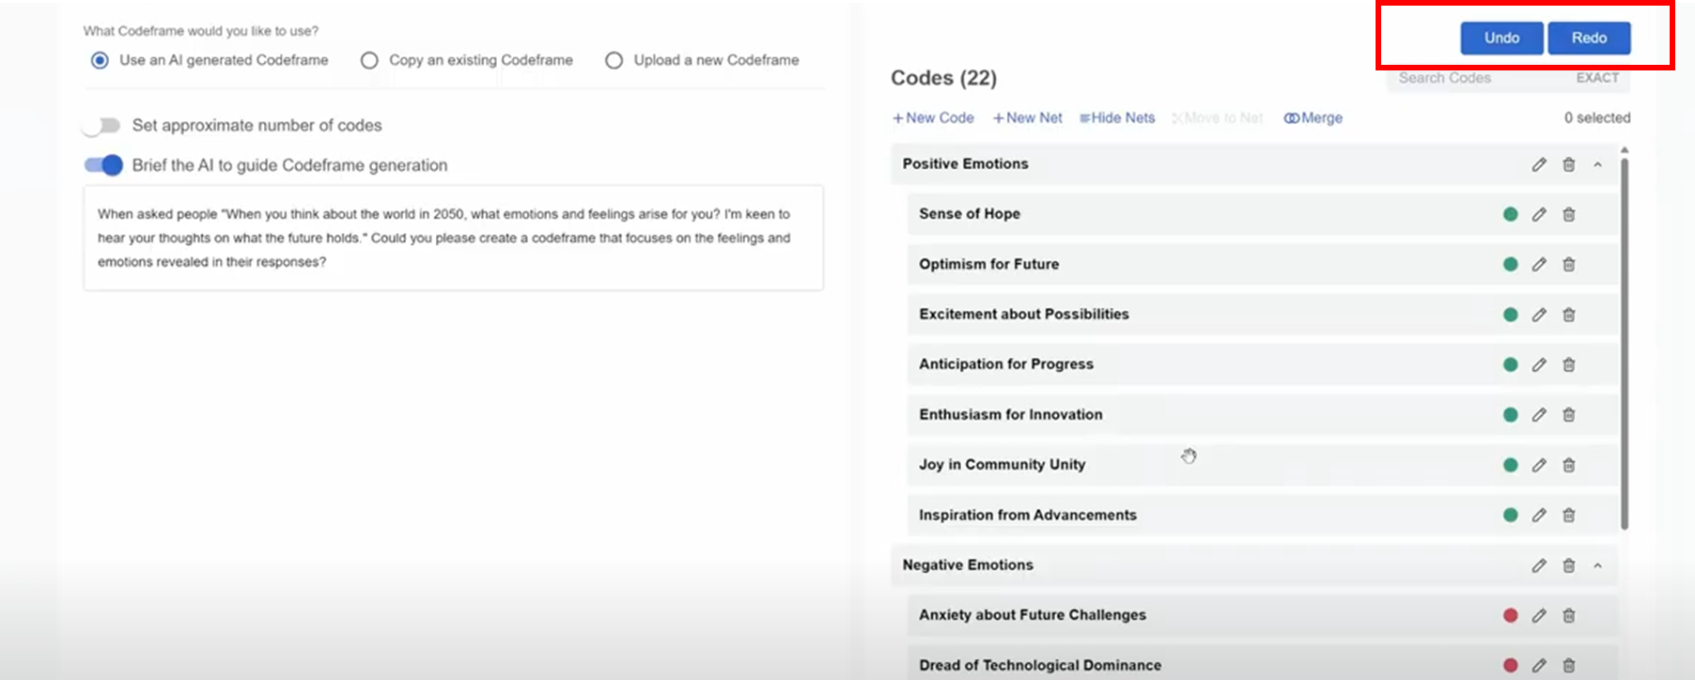Choose Copy an existing Codeframe option
The width and height of the screenshot is (1695, 680).
coord(369,60)
